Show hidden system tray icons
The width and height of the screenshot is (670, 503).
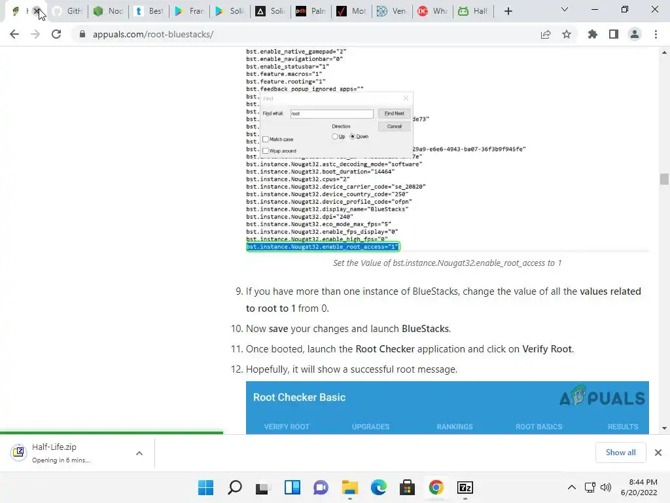572,487
